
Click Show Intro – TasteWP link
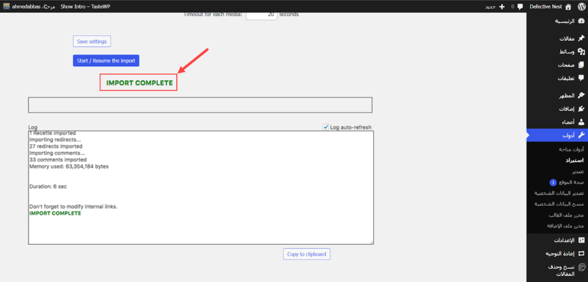click(86, 7)
